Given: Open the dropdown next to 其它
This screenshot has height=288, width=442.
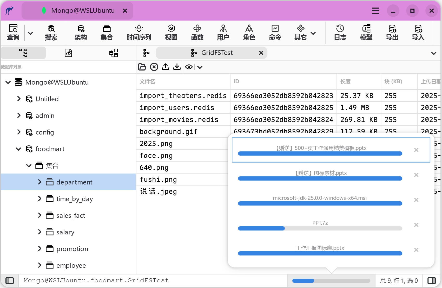Looking at the screenshot, I should (313, 33).
